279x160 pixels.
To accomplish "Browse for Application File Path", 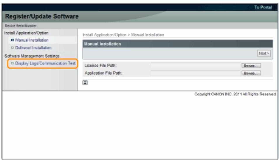I will 251,73.
